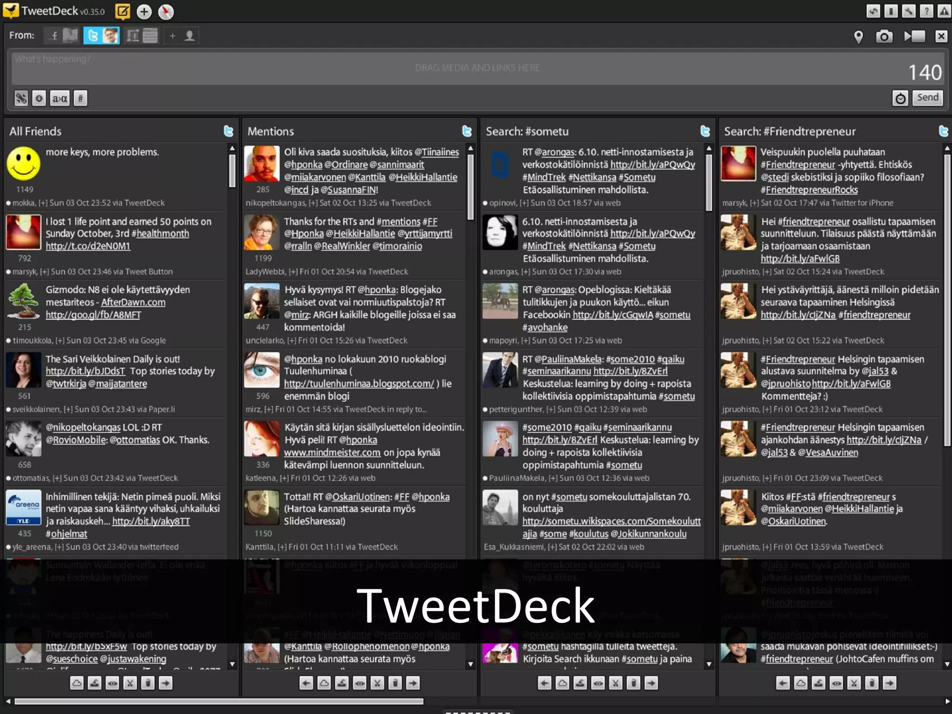Click the round download button below compose box
The height and width of the screenshot is (714, 952).
[39, 98]
